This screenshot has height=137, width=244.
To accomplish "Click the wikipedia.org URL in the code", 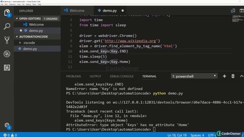I will 130,41.
